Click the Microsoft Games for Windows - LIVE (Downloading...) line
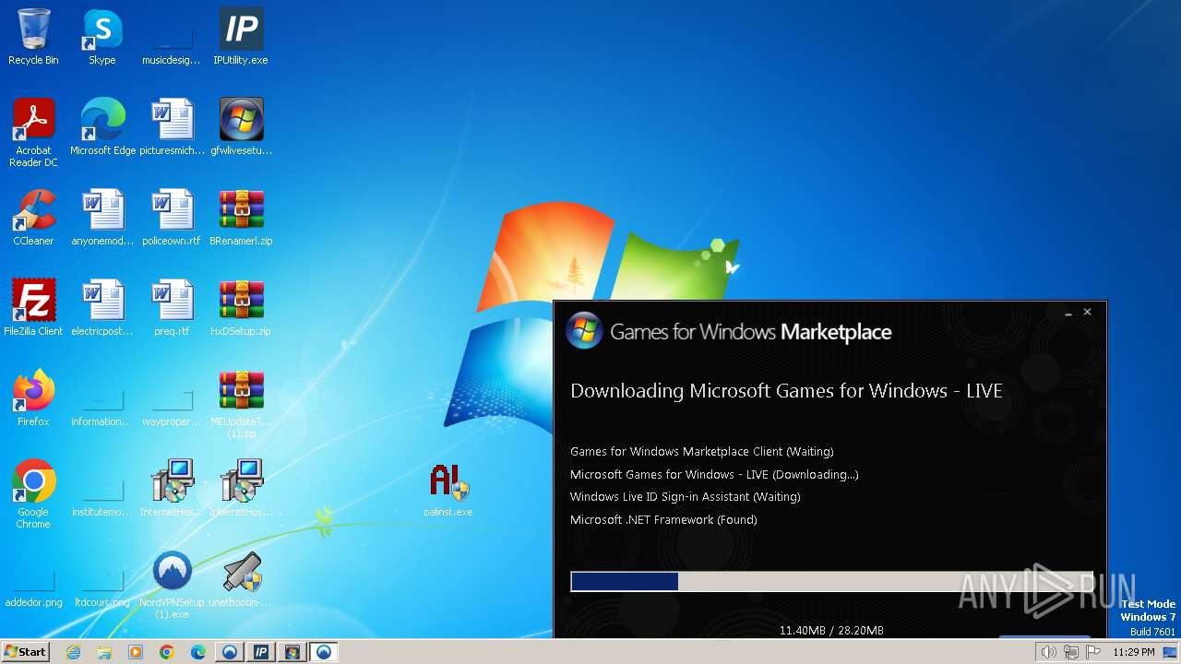The width and height of the screenshot is (1181, 664). (x=714, y=474)
